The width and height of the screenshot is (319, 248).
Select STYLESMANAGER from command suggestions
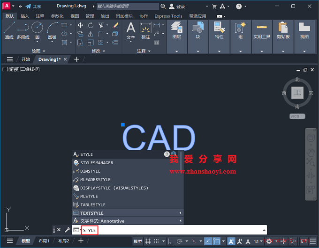(x=128, y=162)
